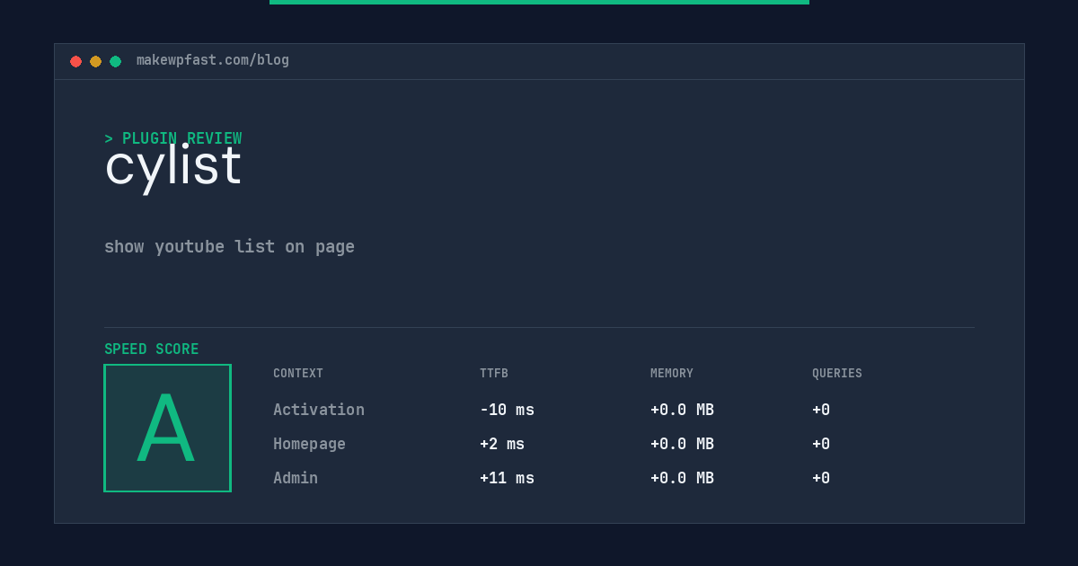The image size is (1078, 566).
Task: Click the 'show youtube list on page' description
Action: [229, 247]
